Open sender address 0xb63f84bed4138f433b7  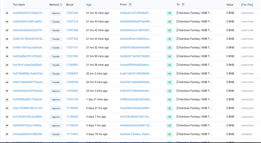coord(136,30)
